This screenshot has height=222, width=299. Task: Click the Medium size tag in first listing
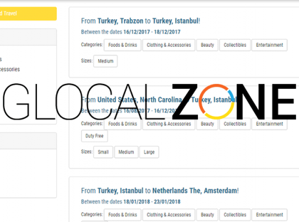point(105,61)
